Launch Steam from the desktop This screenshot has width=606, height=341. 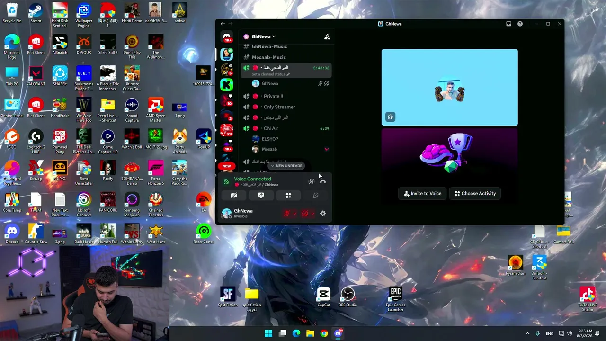click(36, 13)
